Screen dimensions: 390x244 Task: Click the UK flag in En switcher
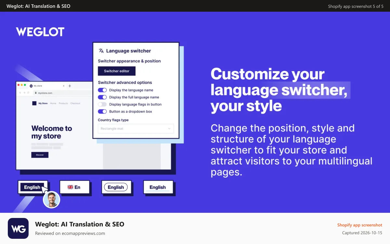(x=70, y=187)
